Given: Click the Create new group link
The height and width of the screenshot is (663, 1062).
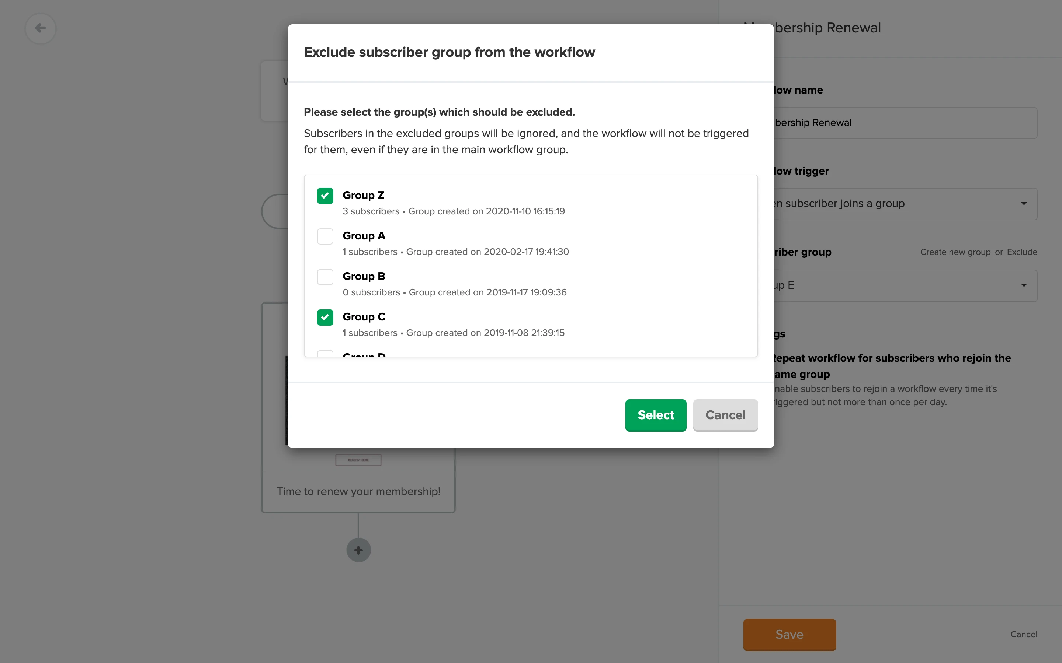Looking at the screenshot, I should (955, 252).
